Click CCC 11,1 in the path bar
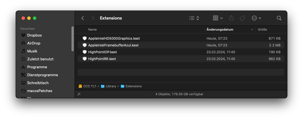The height and width of the screenshot is (119, 303). [90, 86]
